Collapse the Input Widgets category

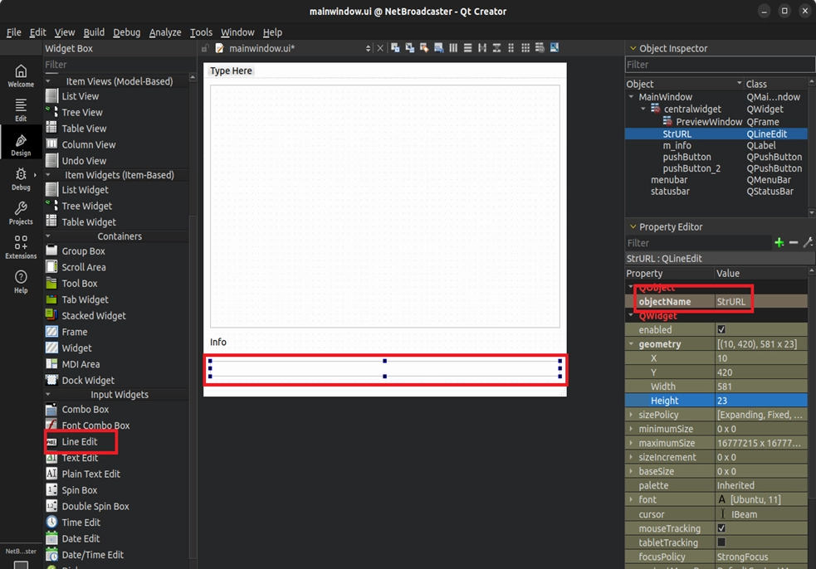(48, 394)
